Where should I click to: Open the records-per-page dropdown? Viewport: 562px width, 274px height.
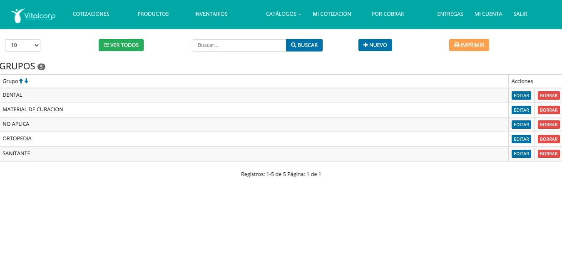tap(22, 45)
